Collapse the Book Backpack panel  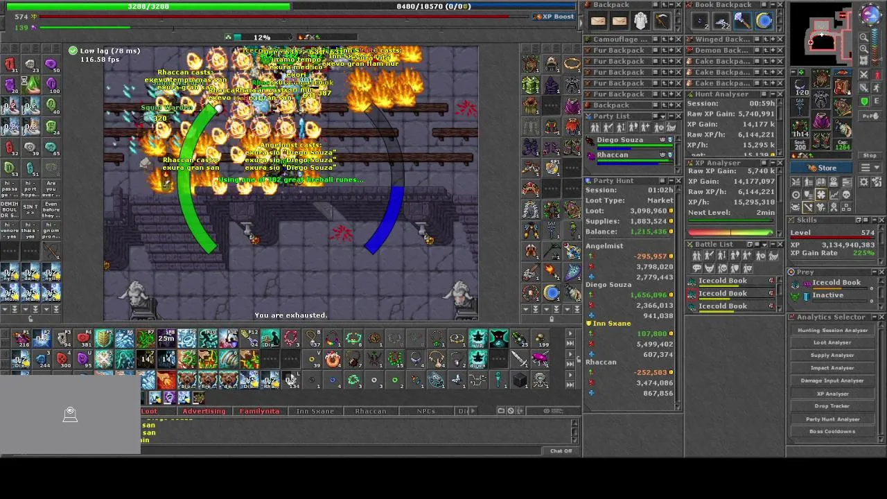773,5
